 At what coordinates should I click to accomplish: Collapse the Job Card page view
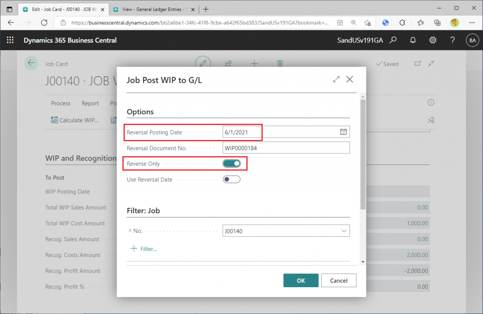[x=431, y=64]
